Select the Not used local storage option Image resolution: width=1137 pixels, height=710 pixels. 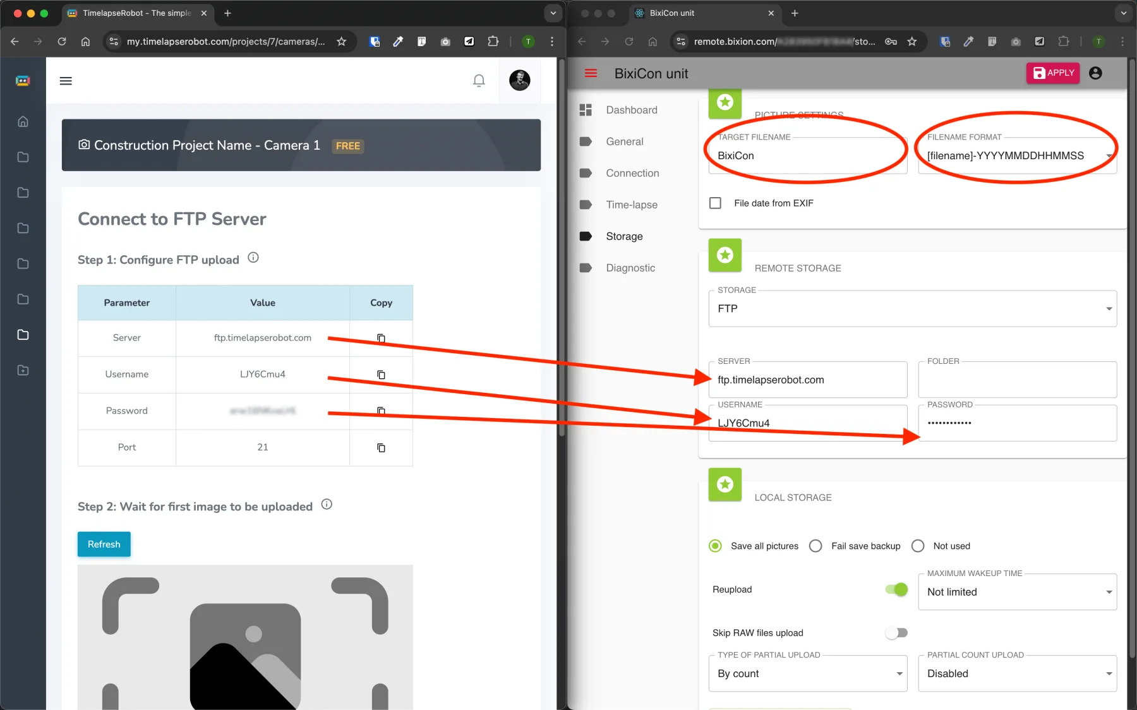[x=918, y=546]
